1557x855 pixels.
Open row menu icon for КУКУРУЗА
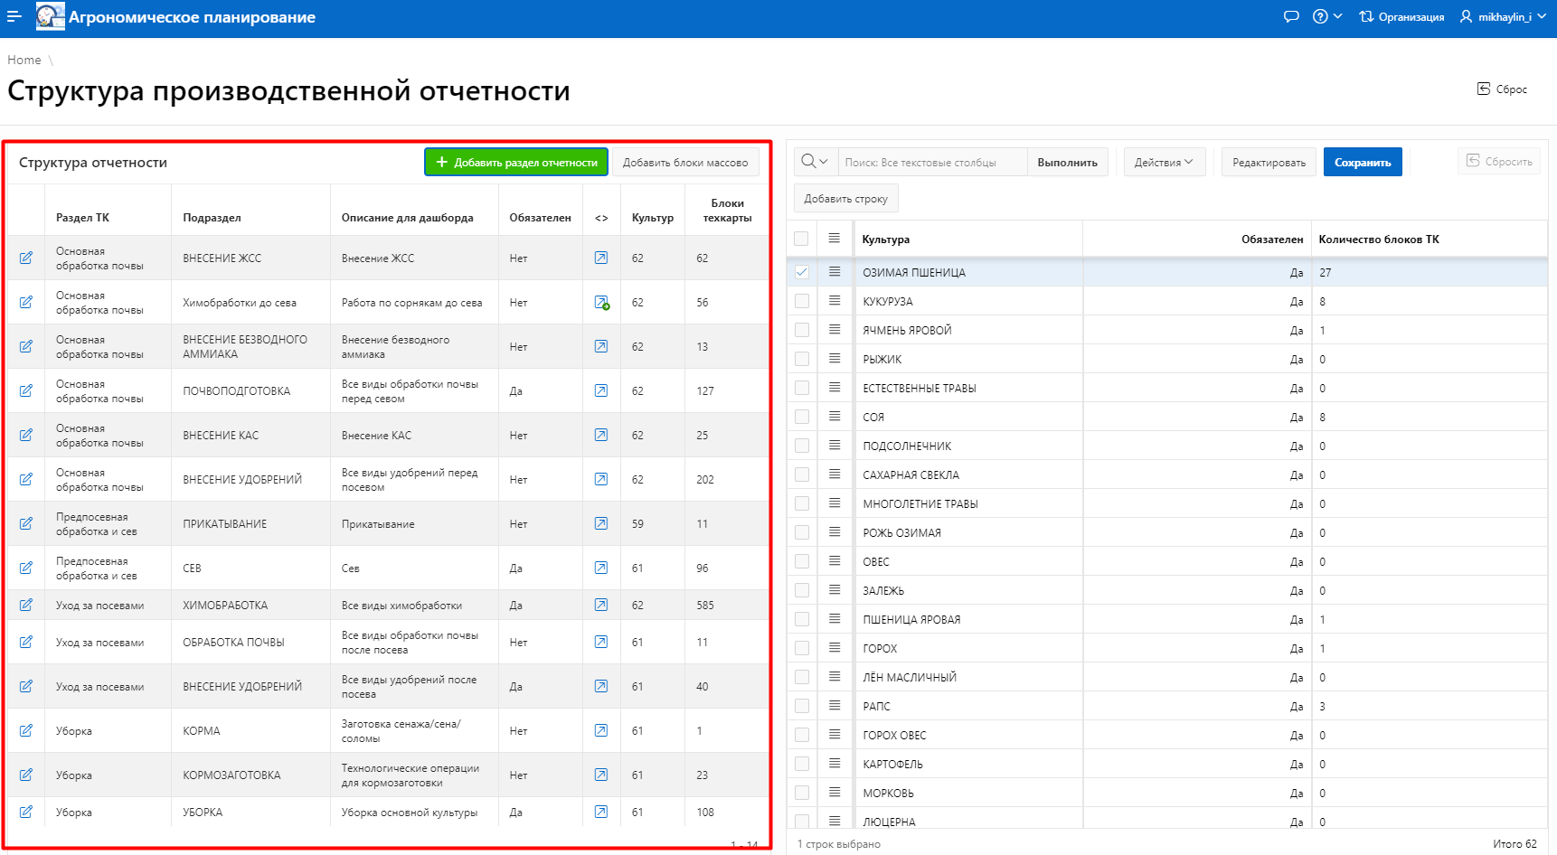click(835, 301)
